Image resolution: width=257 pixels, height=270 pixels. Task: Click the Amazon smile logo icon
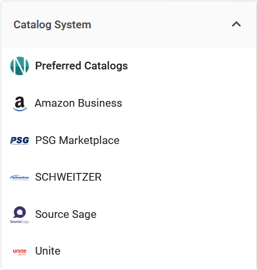coord(19,104)
